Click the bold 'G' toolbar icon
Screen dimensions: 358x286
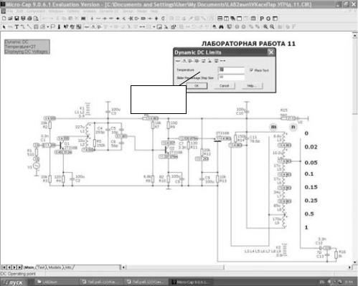[268, 19]
